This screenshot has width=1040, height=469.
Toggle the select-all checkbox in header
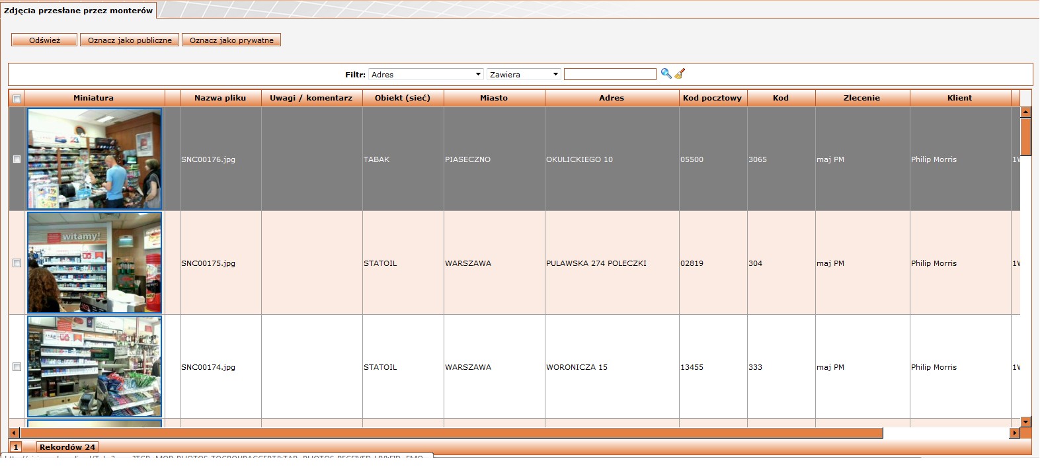click(17, 99)
